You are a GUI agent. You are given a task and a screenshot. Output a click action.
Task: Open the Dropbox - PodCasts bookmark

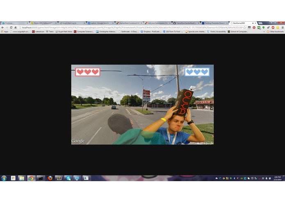pyautogui.click(x=151, y=31)
